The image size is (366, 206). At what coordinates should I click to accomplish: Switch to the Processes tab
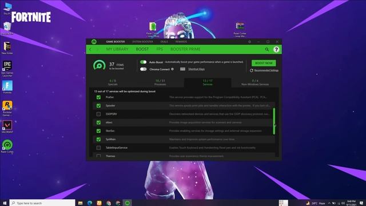(160, 82)
